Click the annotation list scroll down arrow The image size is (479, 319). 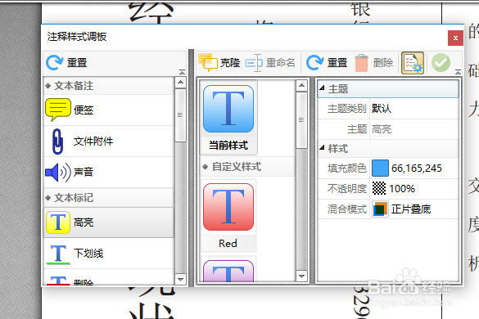click(x=180, y=279)
